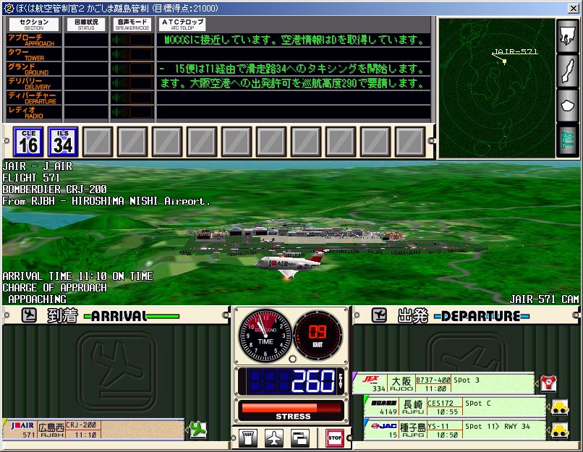The height and width of the screenshot is (452, 583).
Task: Click the airplane icon below the stress meter
Action: pos(274,438)
